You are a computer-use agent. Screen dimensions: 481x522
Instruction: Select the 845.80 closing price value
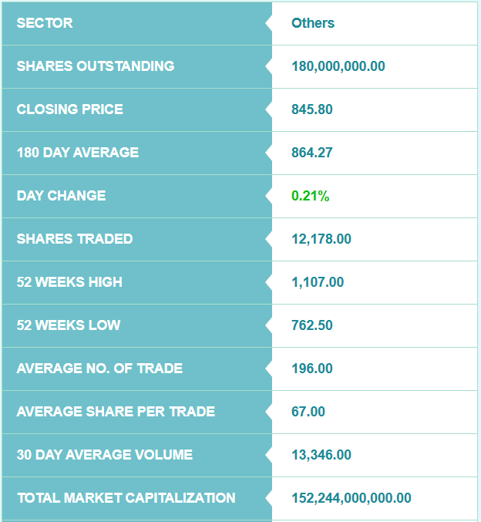point(312,109)
